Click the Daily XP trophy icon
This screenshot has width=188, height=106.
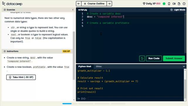144,4
